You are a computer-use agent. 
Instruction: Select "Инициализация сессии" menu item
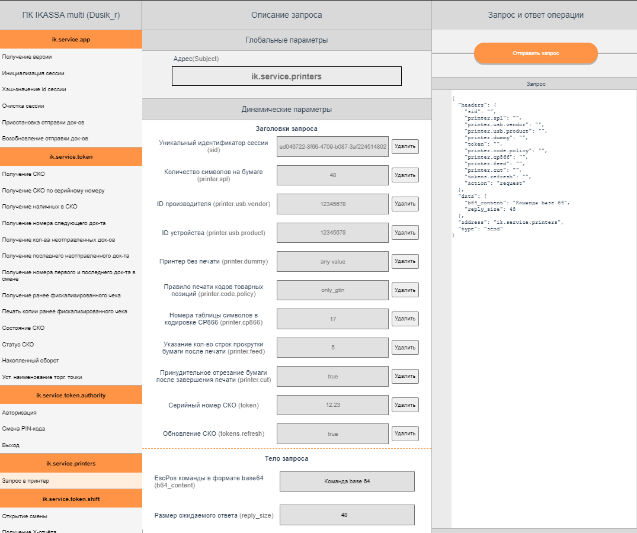[x=33, y=73]
